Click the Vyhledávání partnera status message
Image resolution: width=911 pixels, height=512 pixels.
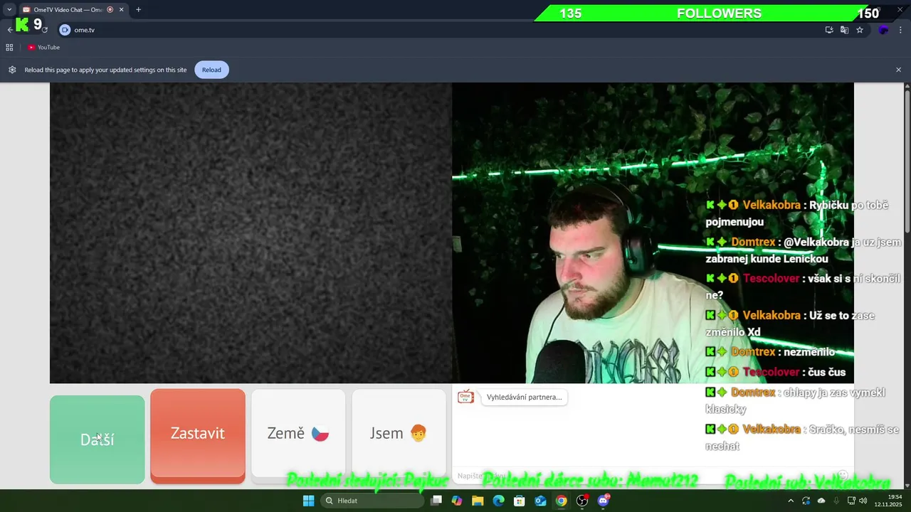525,397
